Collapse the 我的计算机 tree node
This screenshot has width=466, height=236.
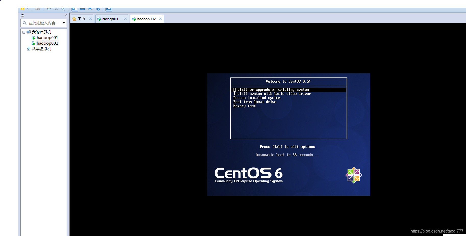click(x=24, y=32)
